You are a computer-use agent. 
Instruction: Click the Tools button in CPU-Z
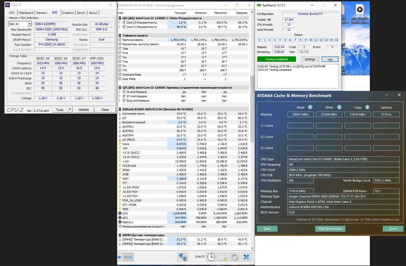click(x=60, y=109)
